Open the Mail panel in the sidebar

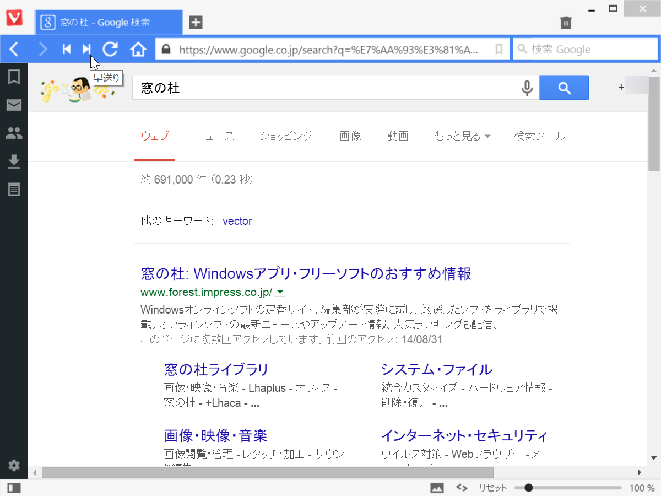tap(14, 105)
